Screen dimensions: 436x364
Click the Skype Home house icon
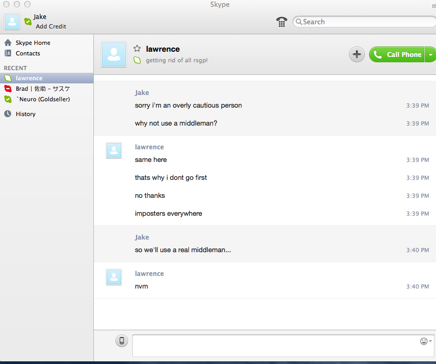pos(8,43)
